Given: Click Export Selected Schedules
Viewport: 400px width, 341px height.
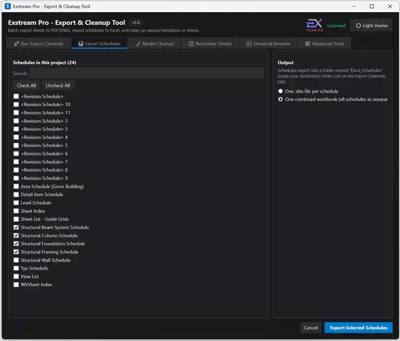Looking at the screenshot, I should (x=358, y=328).
